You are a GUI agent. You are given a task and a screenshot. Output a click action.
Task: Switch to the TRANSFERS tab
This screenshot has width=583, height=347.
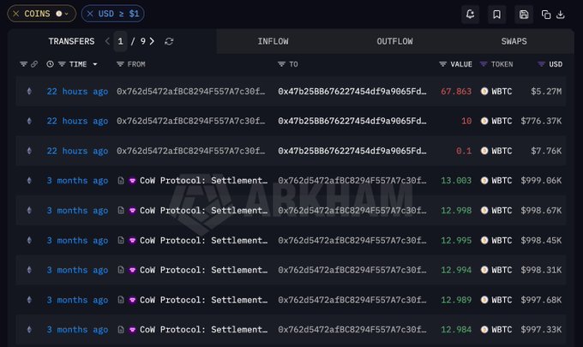pyautogui.click(x=71, y=41)
